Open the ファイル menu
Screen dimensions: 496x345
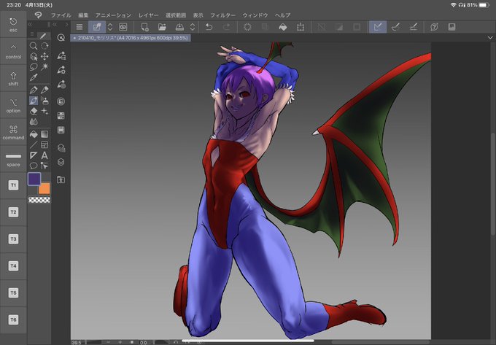pyautogui.click(x=61, y=15)
